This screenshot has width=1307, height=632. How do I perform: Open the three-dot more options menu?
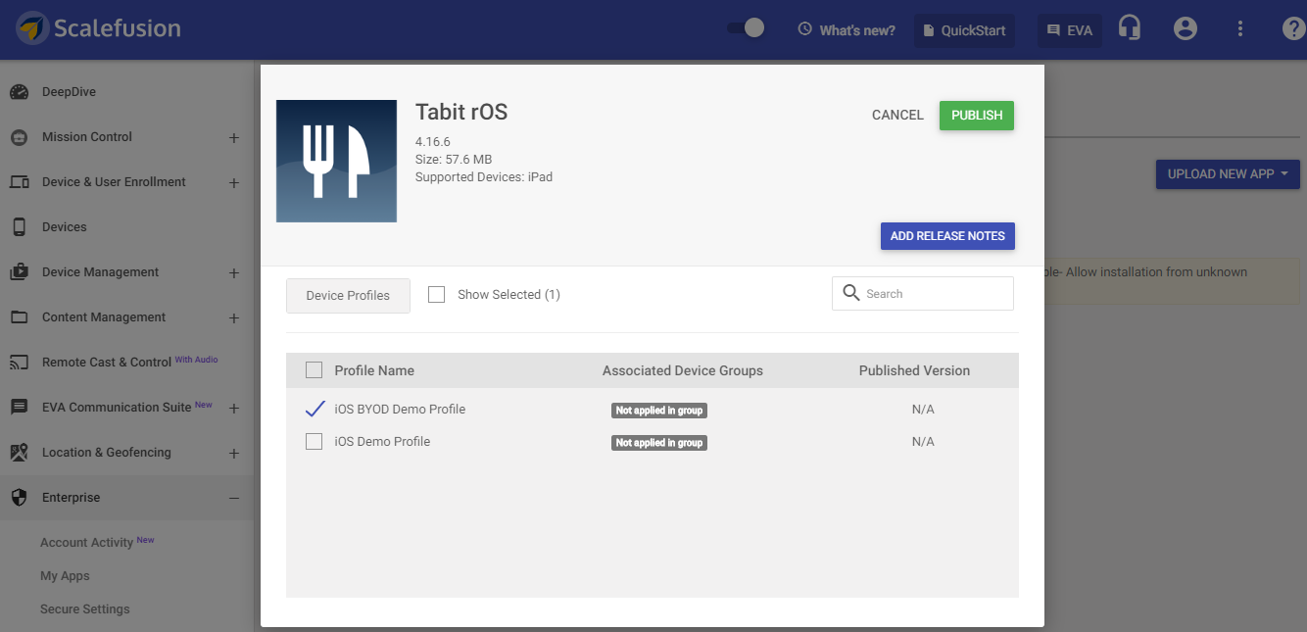1240,29
